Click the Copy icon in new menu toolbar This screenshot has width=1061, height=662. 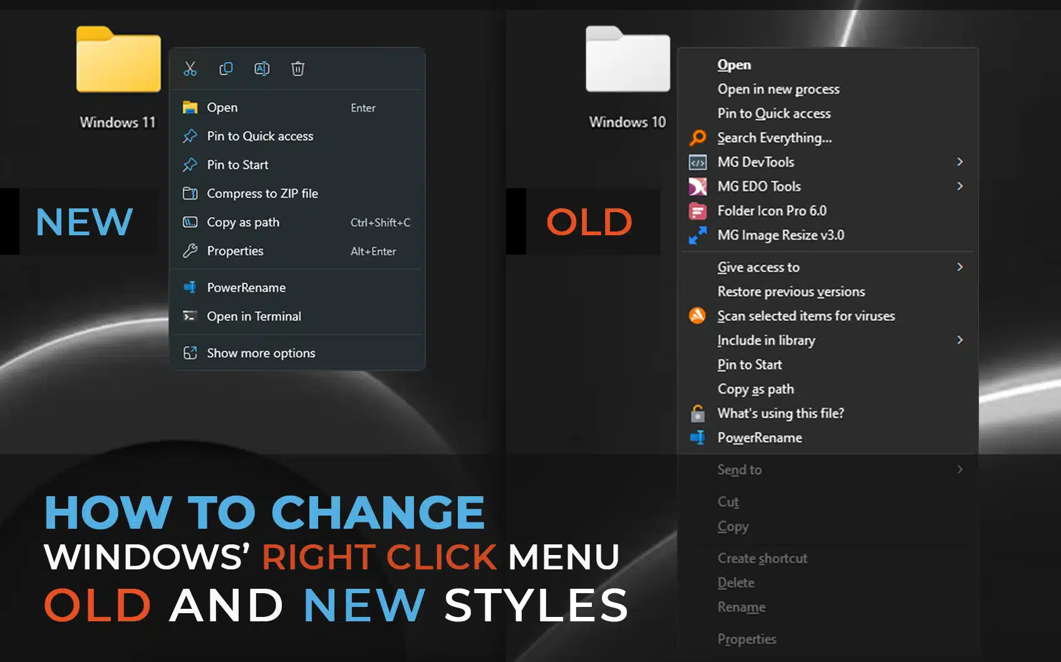point(226,69)
